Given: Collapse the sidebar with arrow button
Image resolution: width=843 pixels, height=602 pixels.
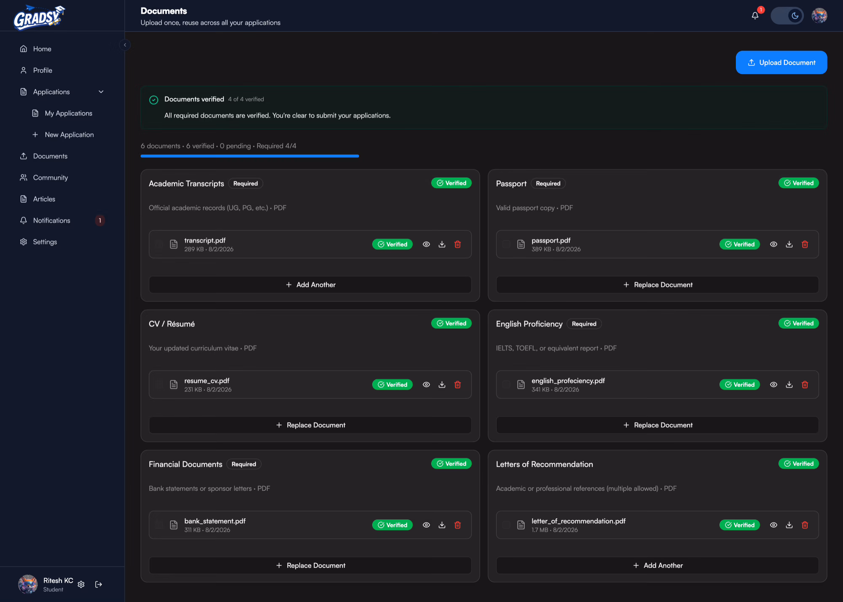Looking at the screenshot, I should [x=125, y=45].
